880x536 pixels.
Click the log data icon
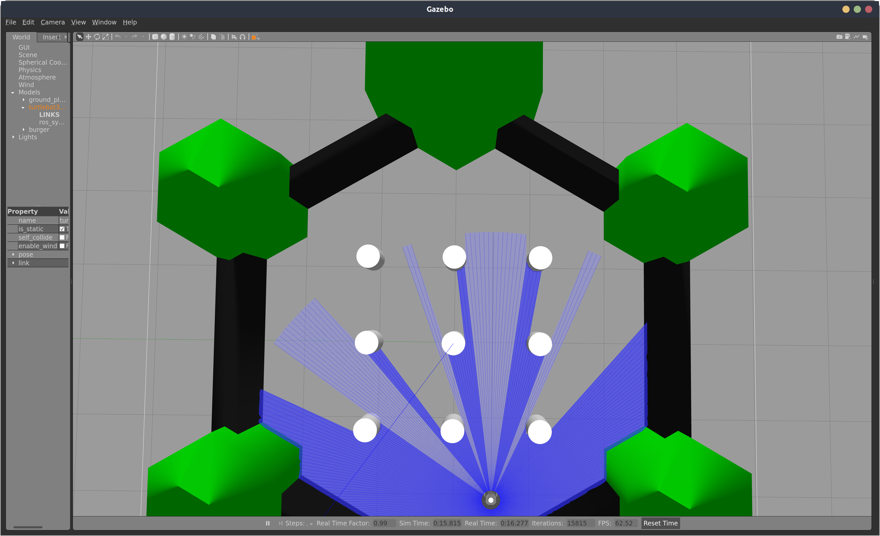pos(848,37)
